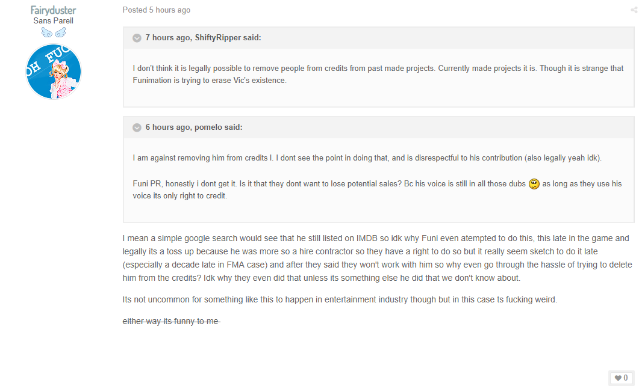Click 'ShiftyRipper said' quote header
This screenshot has height=392, width=639.
204,38
